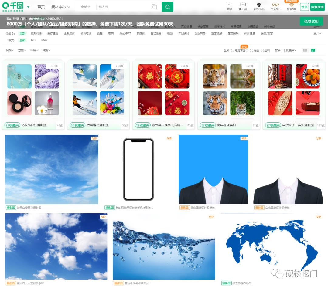Filter by 办公/PPT scene
The height and width of the screenshot is (288, 328).
point(125,33)
